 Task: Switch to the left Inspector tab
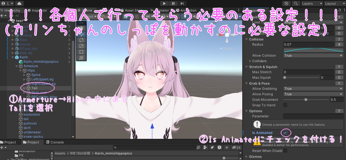pos(37,10)
